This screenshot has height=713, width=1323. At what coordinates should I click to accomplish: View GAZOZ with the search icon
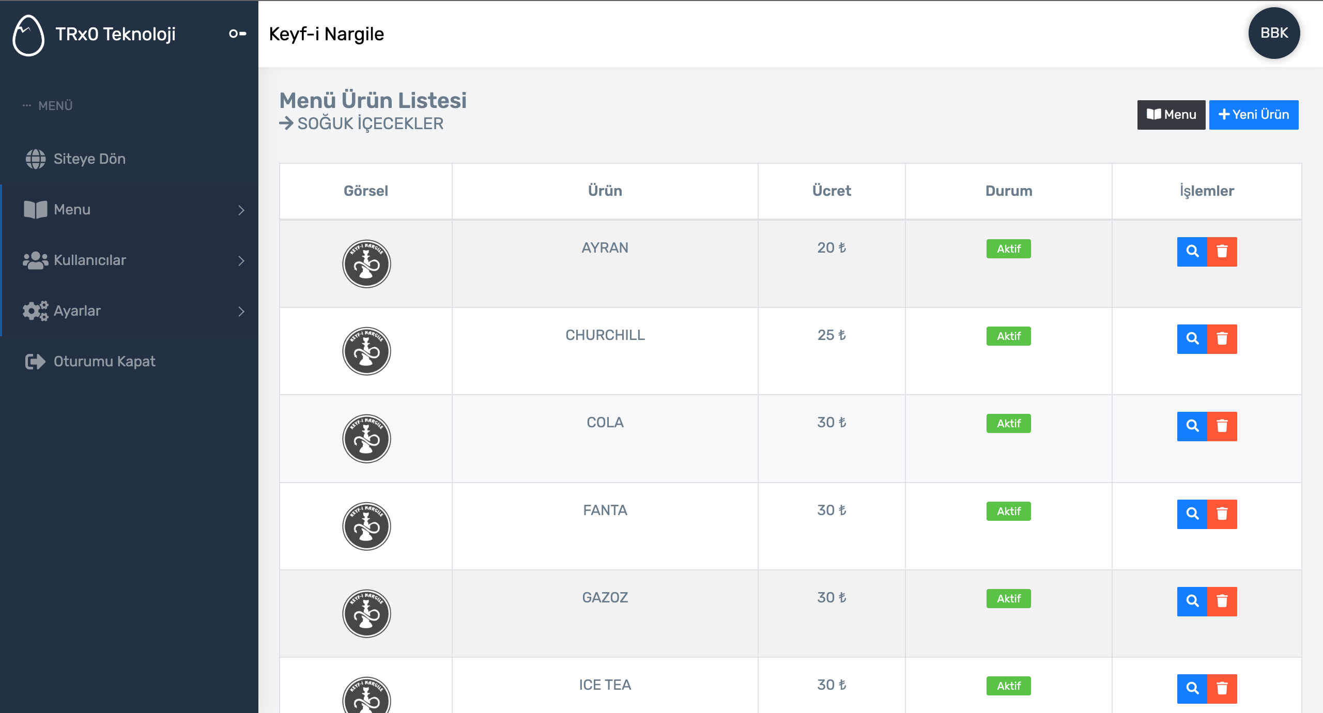(x=1192, y=601)
